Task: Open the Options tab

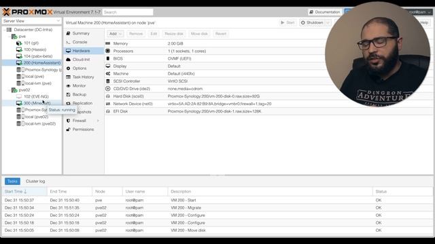Action: [x=84, y=68]
